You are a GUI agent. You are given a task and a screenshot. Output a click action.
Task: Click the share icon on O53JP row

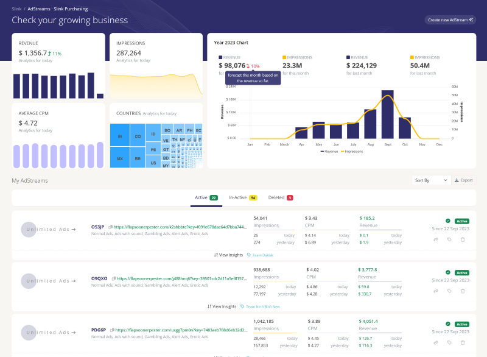point(436,239)
